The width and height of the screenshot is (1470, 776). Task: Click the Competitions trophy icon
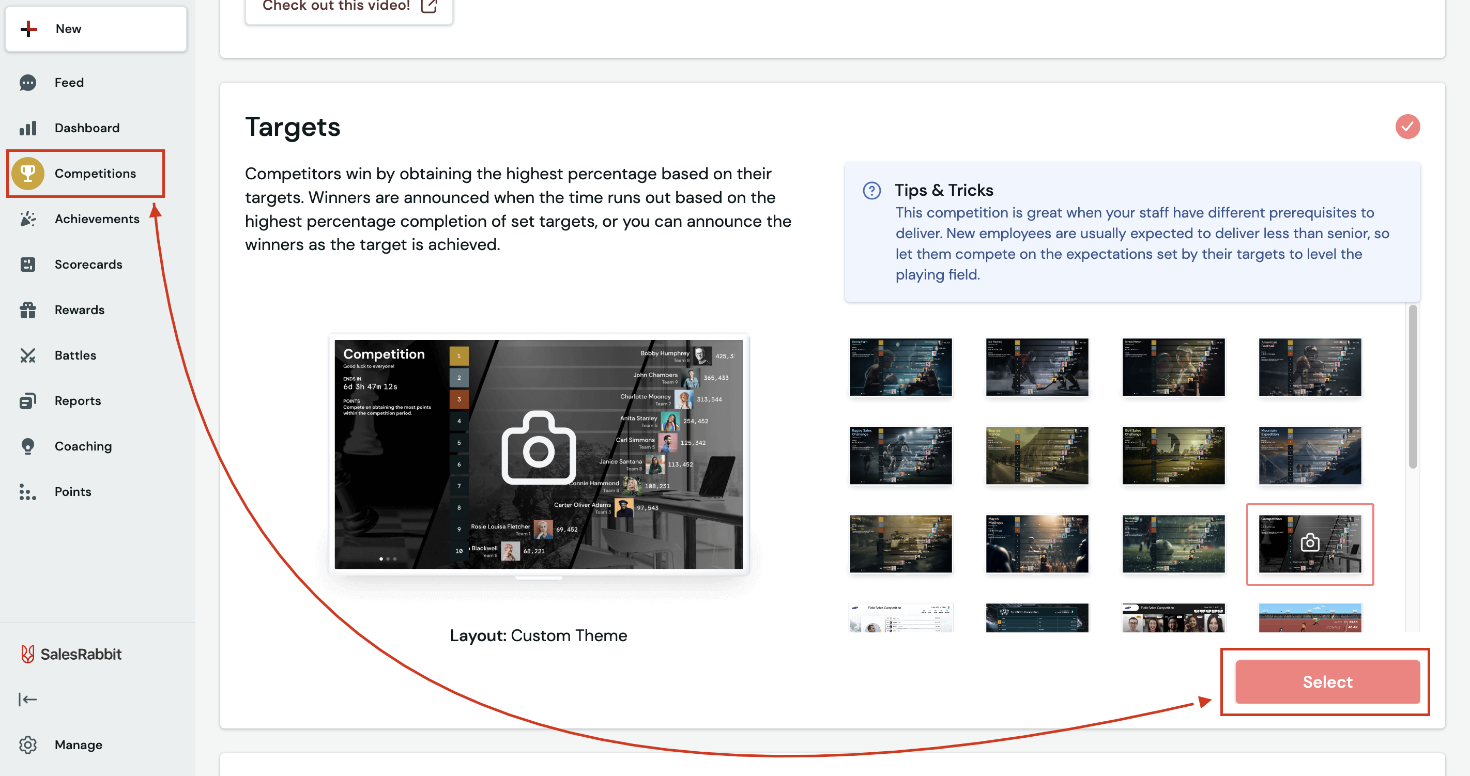27,173
